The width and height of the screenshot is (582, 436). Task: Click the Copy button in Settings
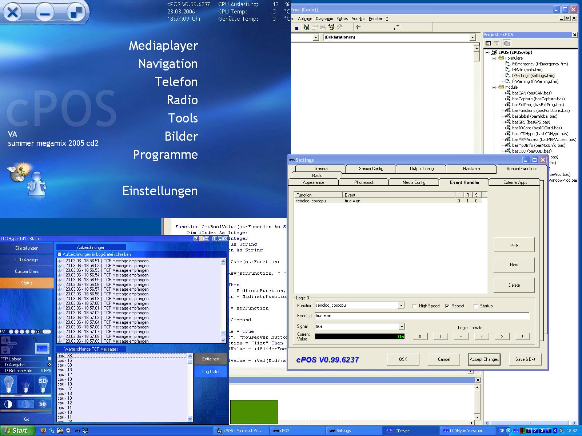click(x=514, y=245)
